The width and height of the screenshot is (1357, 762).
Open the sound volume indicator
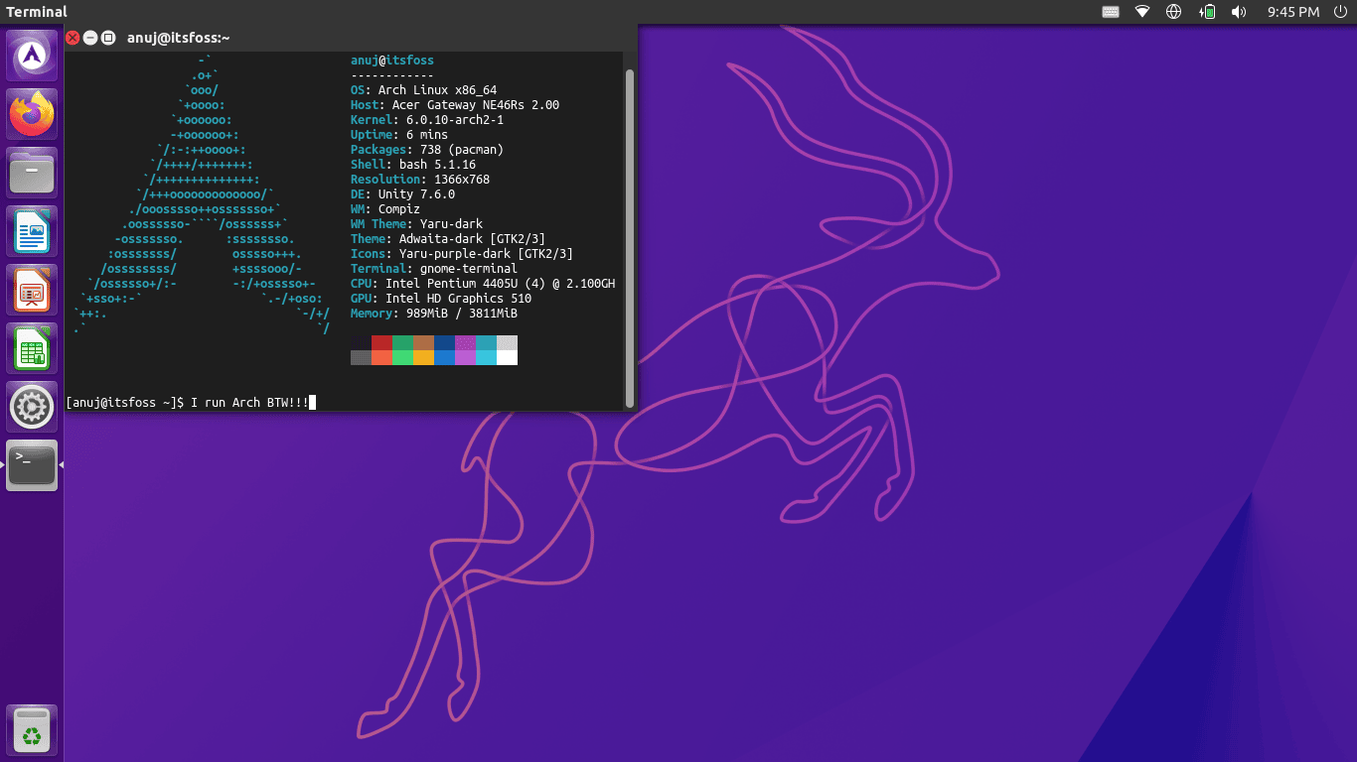(x=1239, y=12)
